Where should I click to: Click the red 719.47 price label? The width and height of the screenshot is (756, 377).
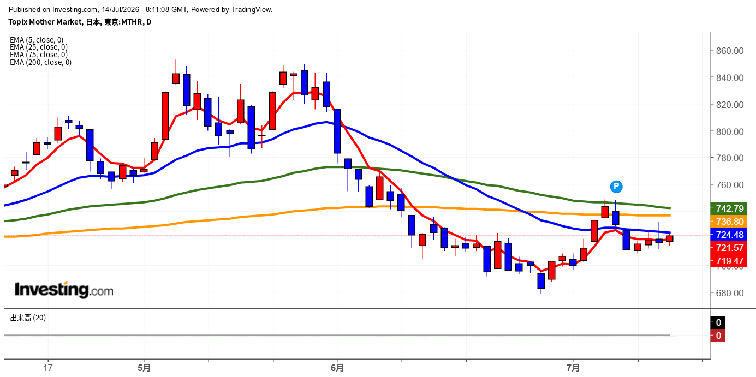click(x=730, y=261)
